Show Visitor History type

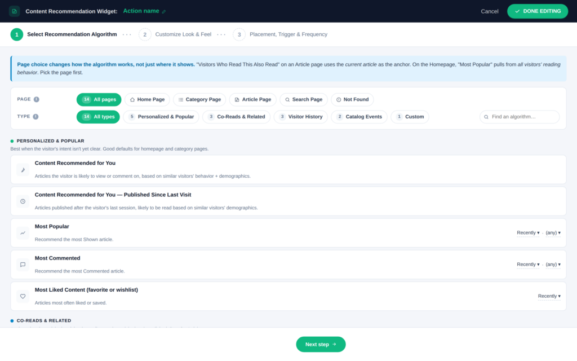tap(301, 117)
